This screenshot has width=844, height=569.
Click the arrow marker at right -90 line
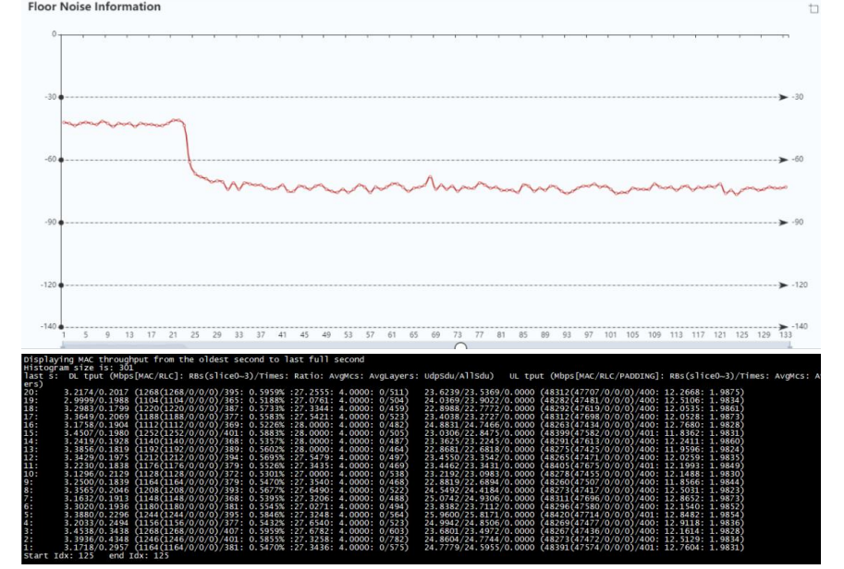[783, 223]
